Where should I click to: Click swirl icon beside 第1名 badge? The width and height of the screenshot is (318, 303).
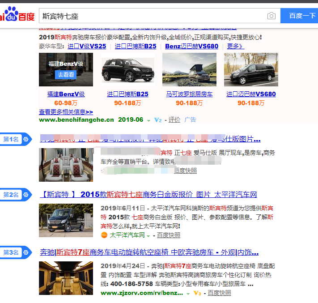26,139
